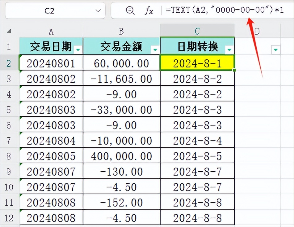Select column A header
This screenshot has height=227, width=294.
[x=51, y=31]
